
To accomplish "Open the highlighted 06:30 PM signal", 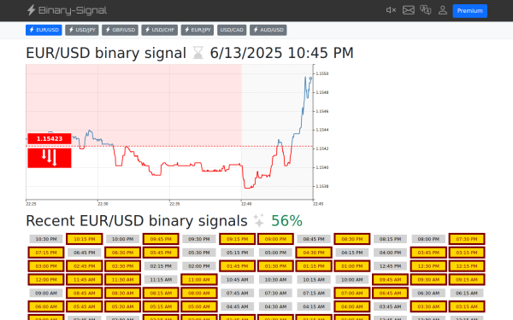I will point(122,253).
